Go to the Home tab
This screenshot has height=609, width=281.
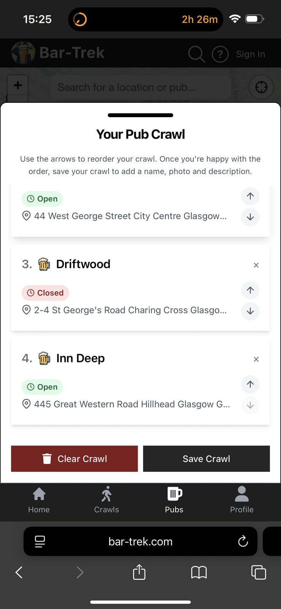coord(39,501)
